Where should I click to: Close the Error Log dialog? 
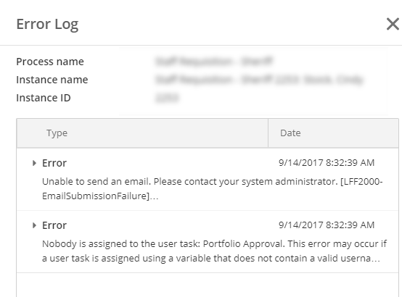click(393, 24)
